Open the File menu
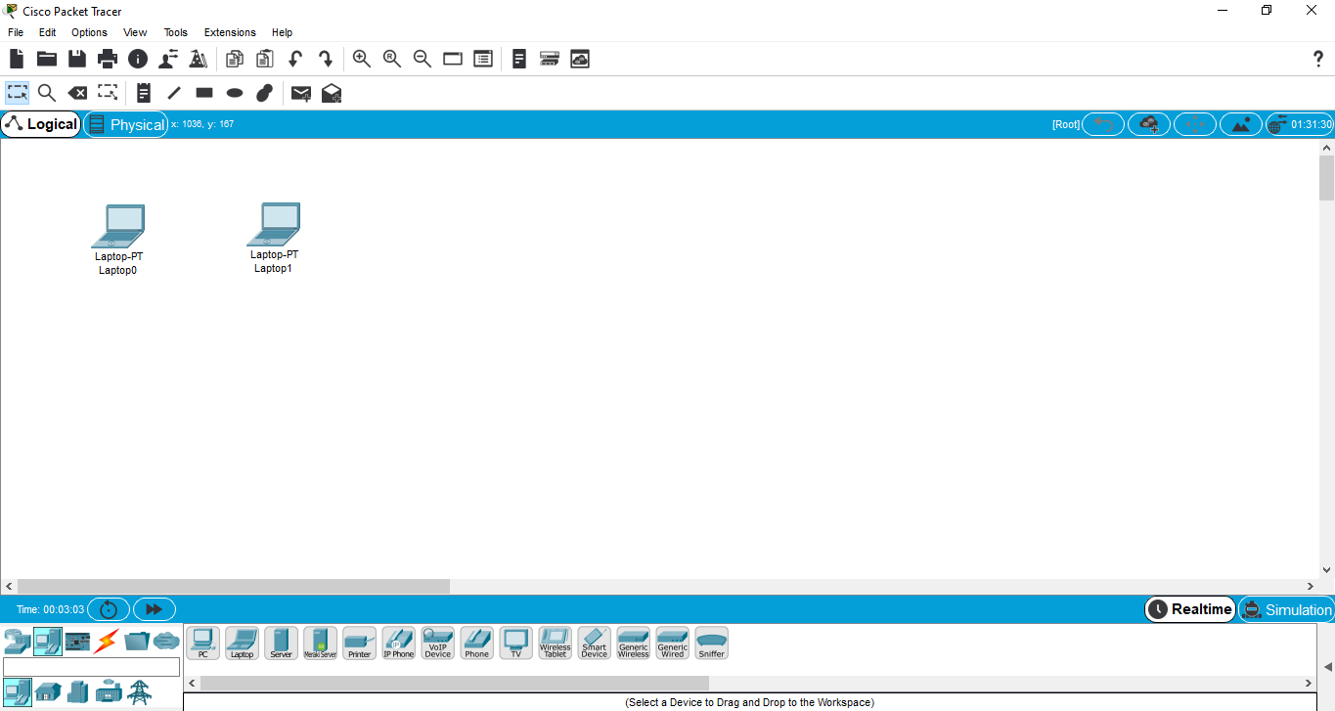 tap(16, 32)
